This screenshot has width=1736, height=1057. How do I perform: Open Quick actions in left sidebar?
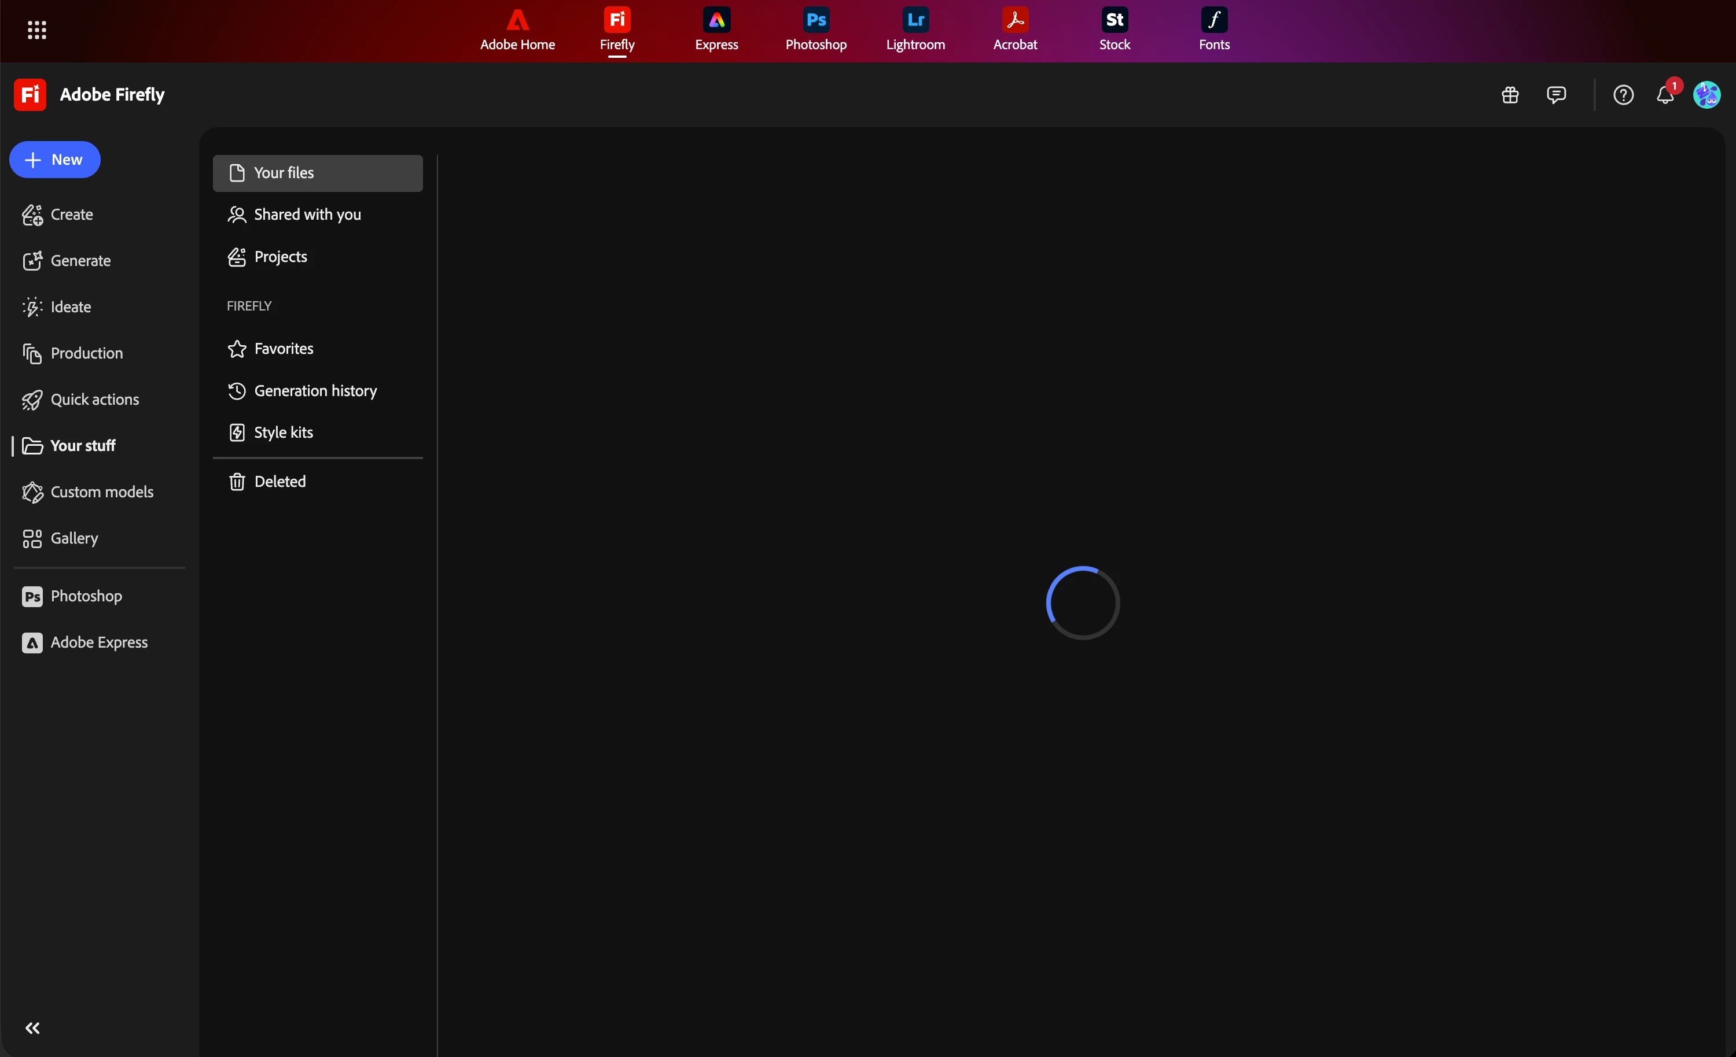(x=94, y=400)
